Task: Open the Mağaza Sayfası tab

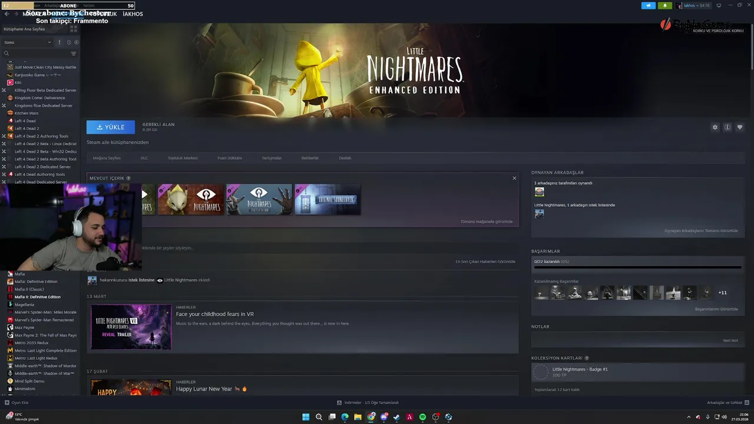Action: [107, 158]
